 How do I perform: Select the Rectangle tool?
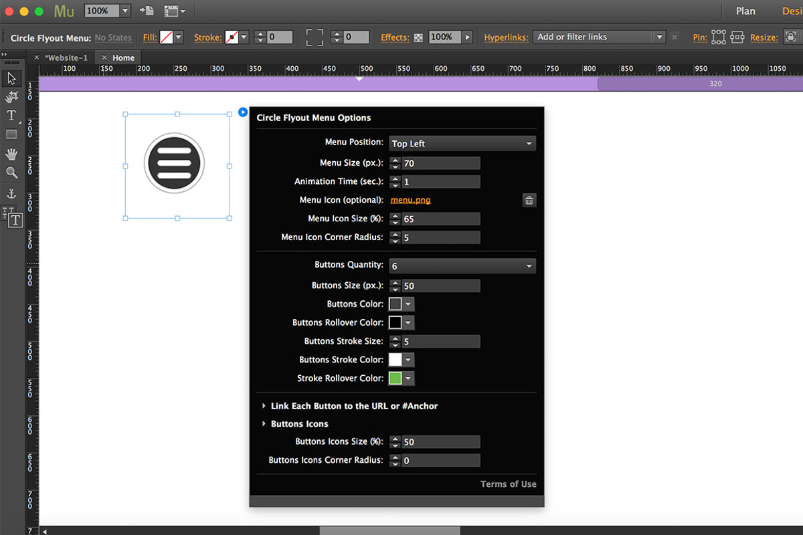pyautogui.click(x=13, y=134)
